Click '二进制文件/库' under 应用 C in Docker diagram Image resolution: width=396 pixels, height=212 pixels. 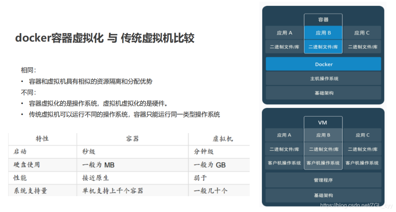click(362, 47)
